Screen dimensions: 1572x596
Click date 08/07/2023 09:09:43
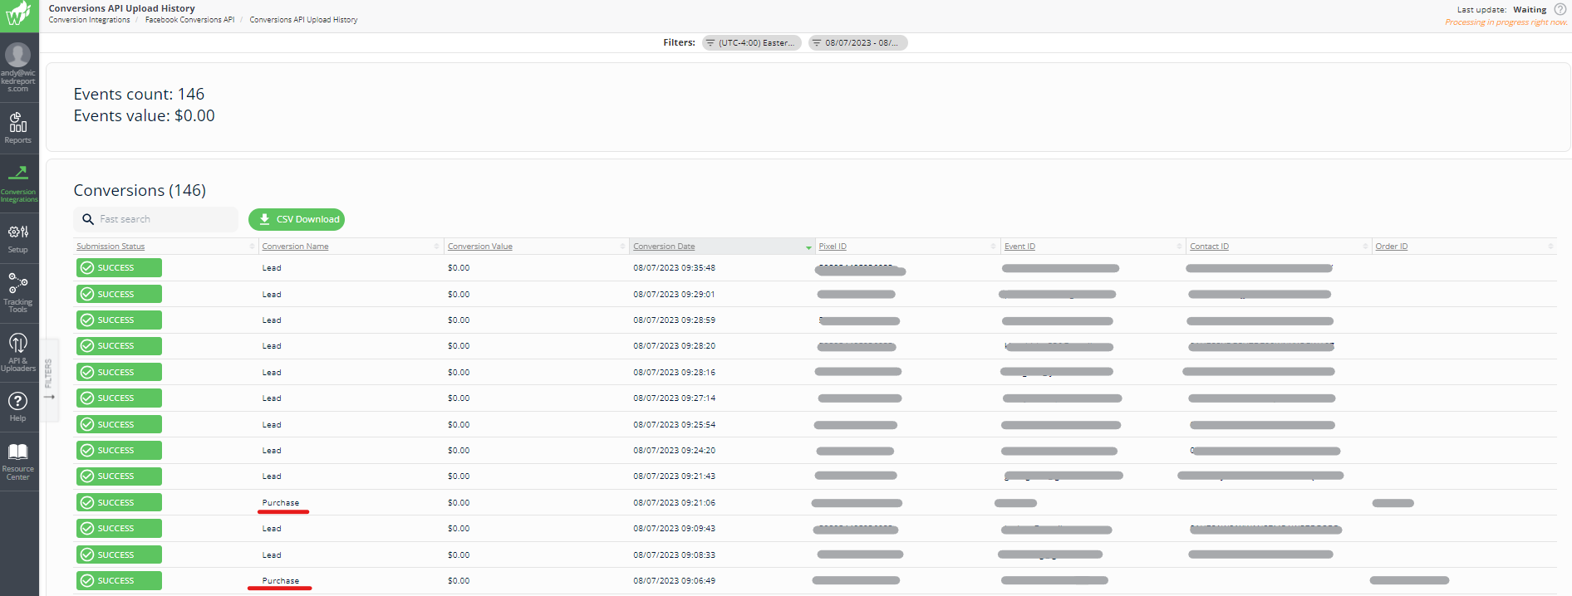pyautogui.click(x=674, y=529)
